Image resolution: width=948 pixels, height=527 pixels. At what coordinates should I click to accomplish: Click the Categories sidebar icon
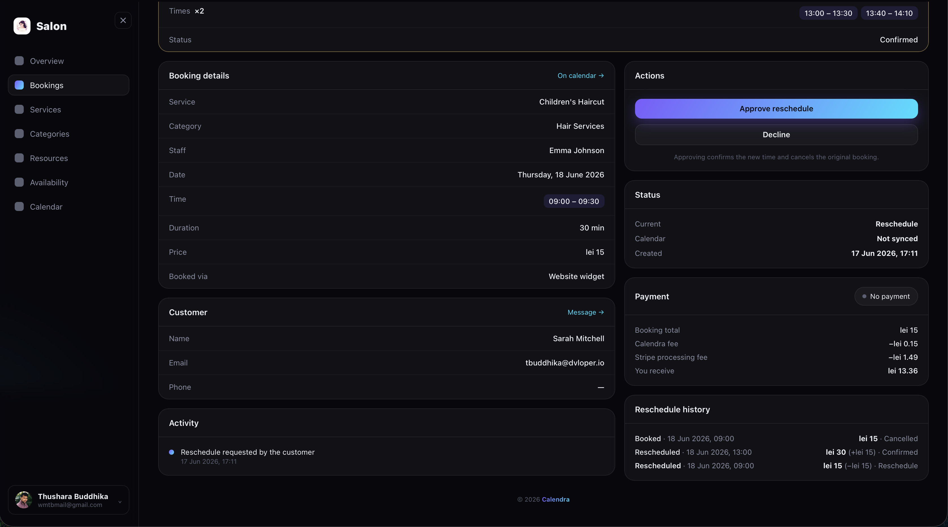(x=19, y=134)
